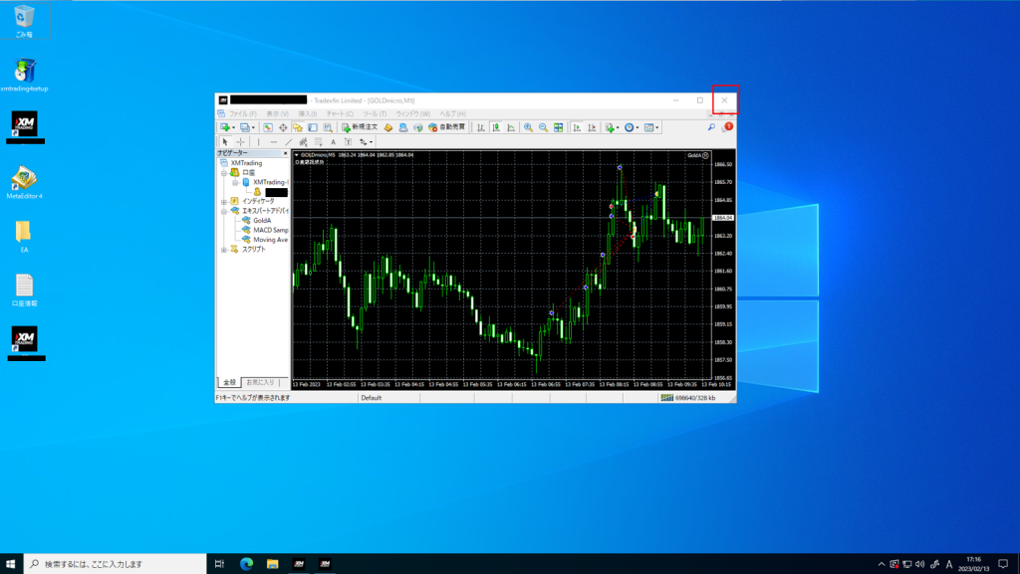Collapse the 口座 accounts tree node

224,173
